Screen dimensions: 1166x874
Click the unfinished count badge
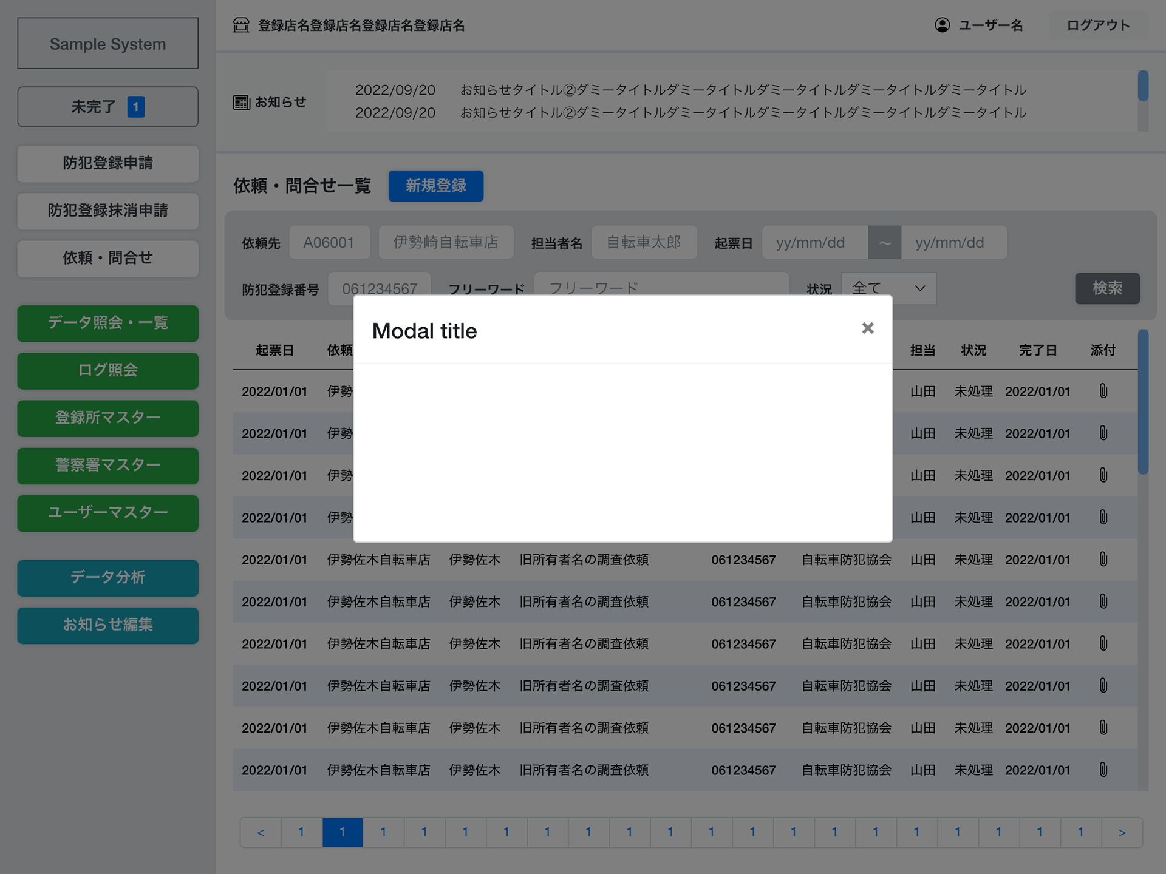135,107
